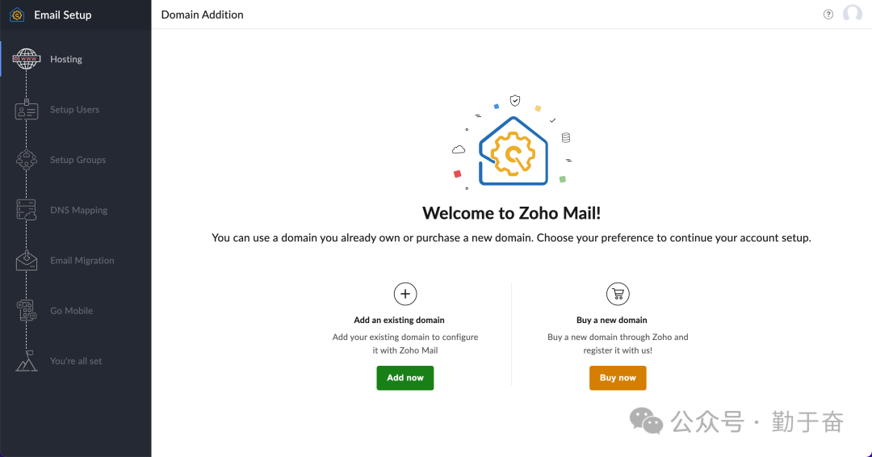The width and height of the screenshot is (872, 457).
Task: Select the Hosting globe icon
Action: (x=27, y=60)
